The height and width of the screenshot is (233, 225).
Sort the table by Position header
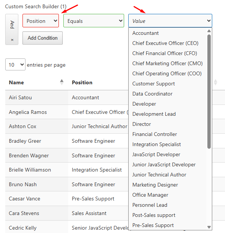tap(82, 82)
